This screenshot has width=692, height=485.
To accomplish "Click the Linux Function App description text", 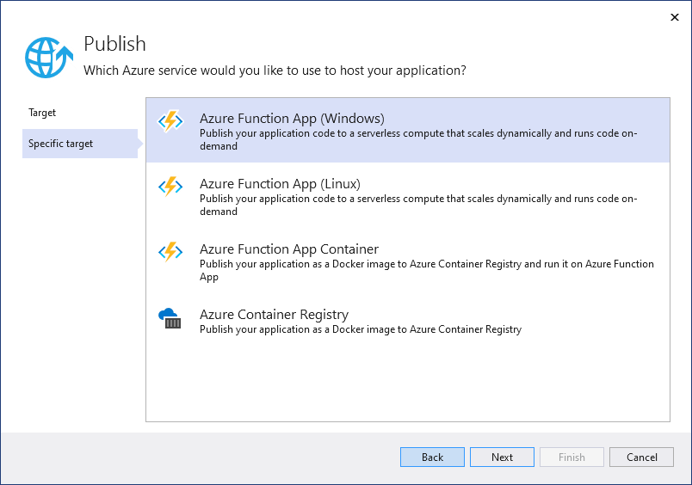I will [418, 205].
